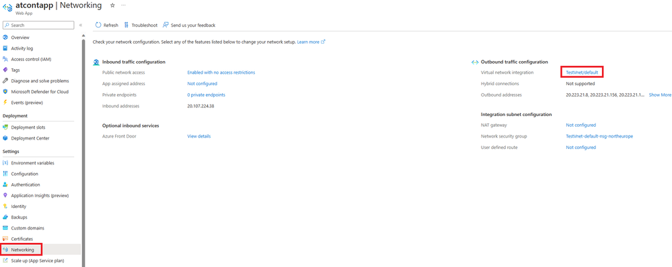Viewport: 672px width, 267px height.
Task: Click the Application Insights bulb icon
Action: click(5, 195)
